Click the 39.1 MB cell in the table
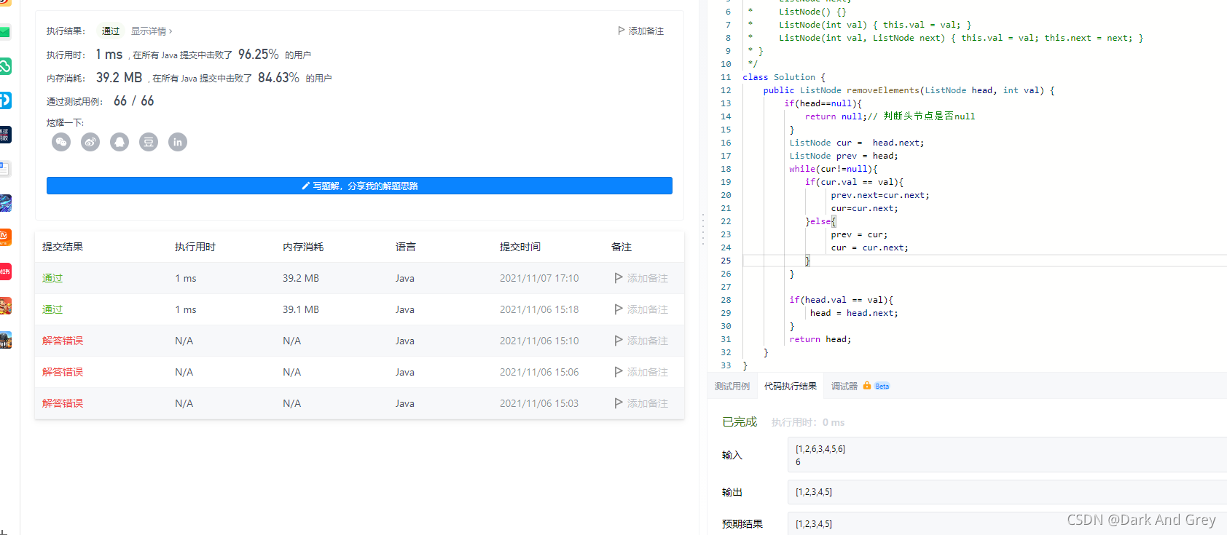This screenshot has height=535, width=1227. [301, 309]
